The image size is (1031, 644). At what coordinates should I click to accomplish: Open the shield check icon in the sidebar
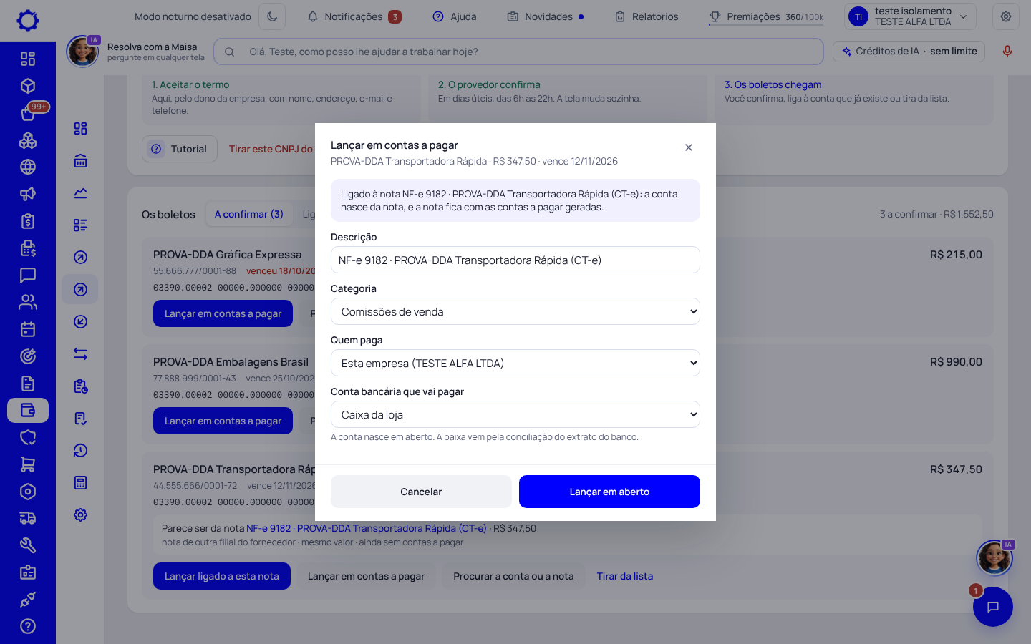pos(28,437)
